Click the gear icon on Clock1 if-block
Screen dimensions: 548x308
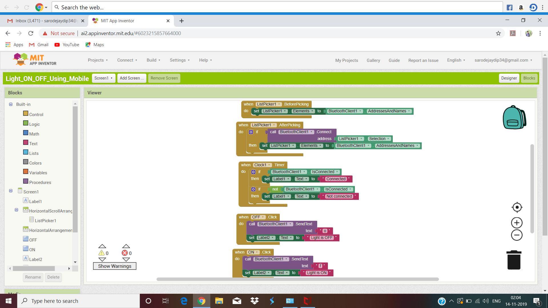[x=253, y=172]
